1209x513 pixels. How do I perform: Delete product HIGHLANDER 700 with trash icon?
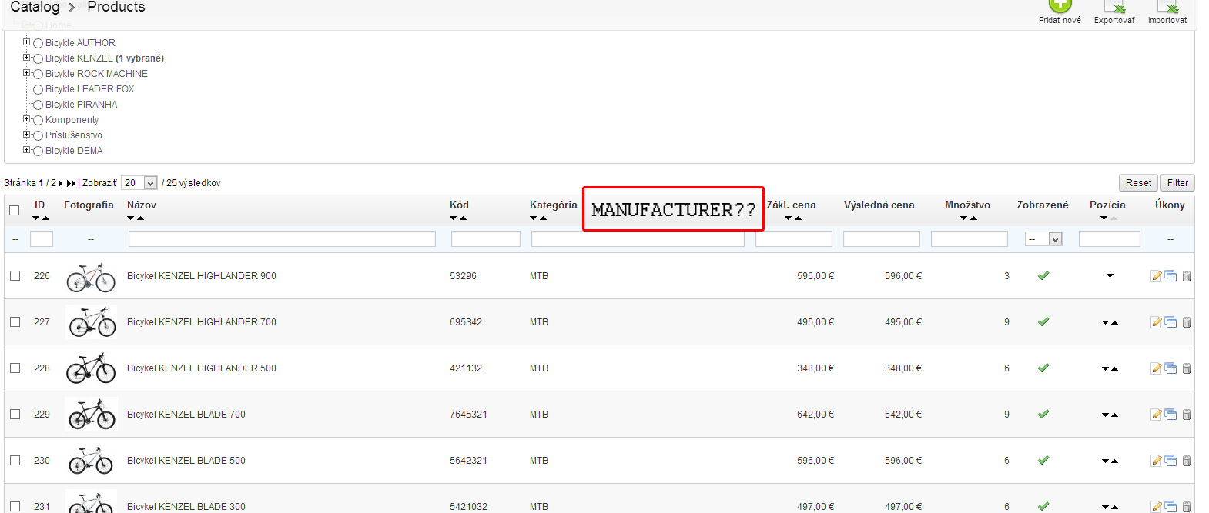[1187, 322]
